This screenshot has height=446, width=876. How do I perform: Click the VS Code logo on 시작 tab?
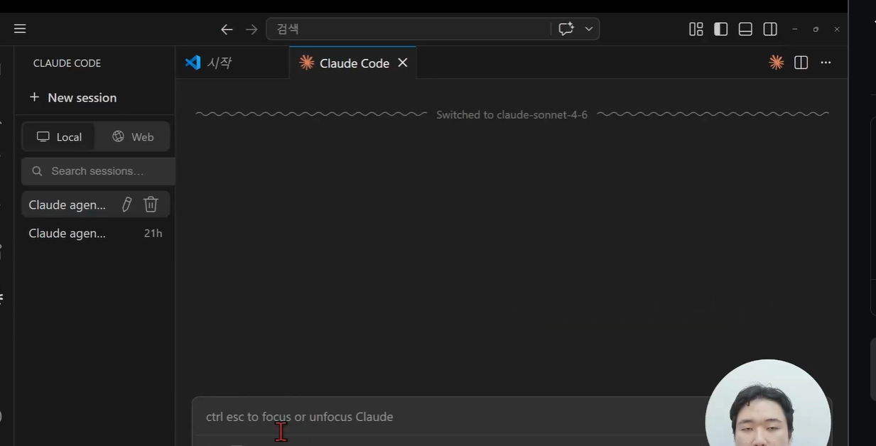click(x=193, y=62)
